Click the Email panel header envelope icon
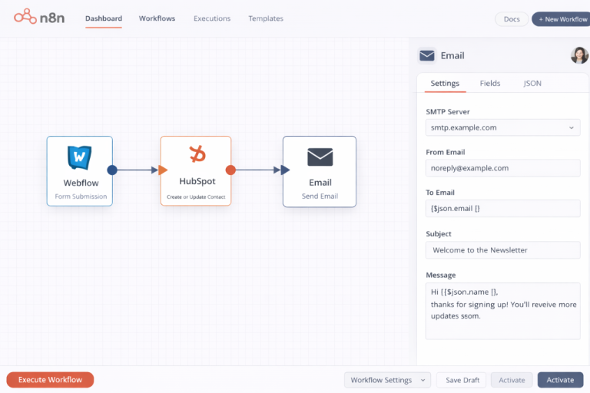Viewport: 590px width, 393px height. click(x=426, y=55)
